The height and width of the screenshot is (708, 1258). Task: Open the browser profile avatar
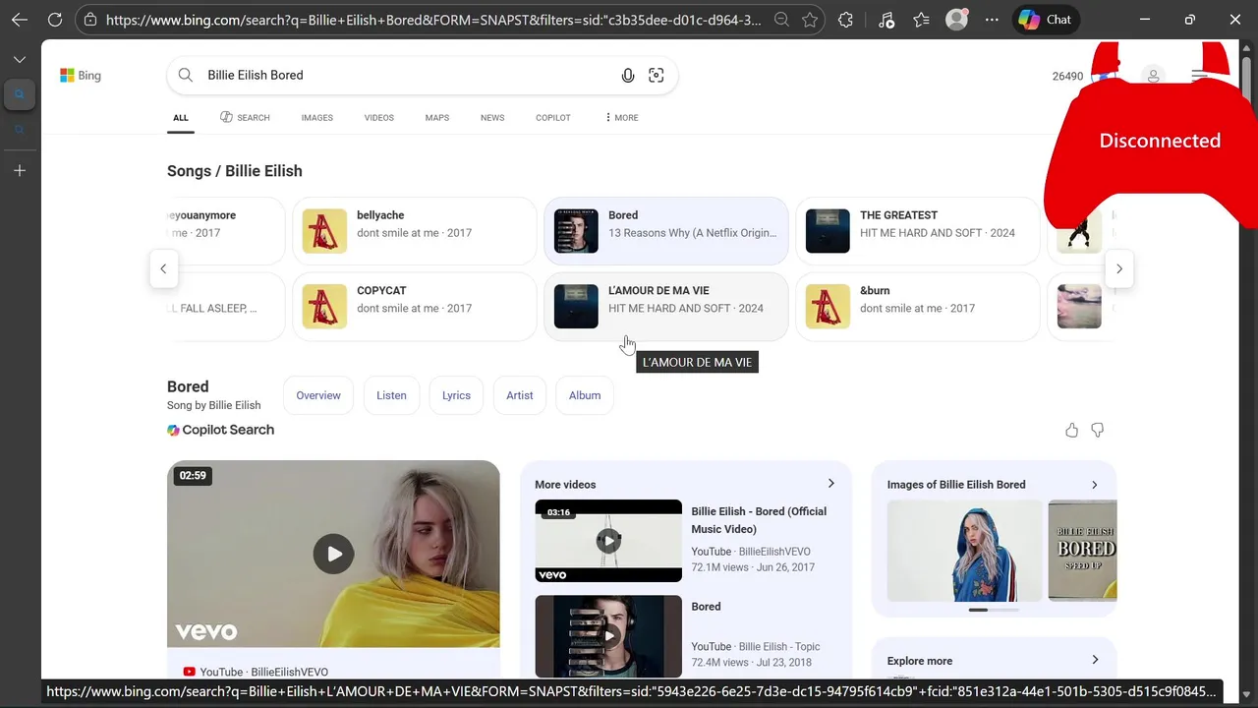[956, 20]
